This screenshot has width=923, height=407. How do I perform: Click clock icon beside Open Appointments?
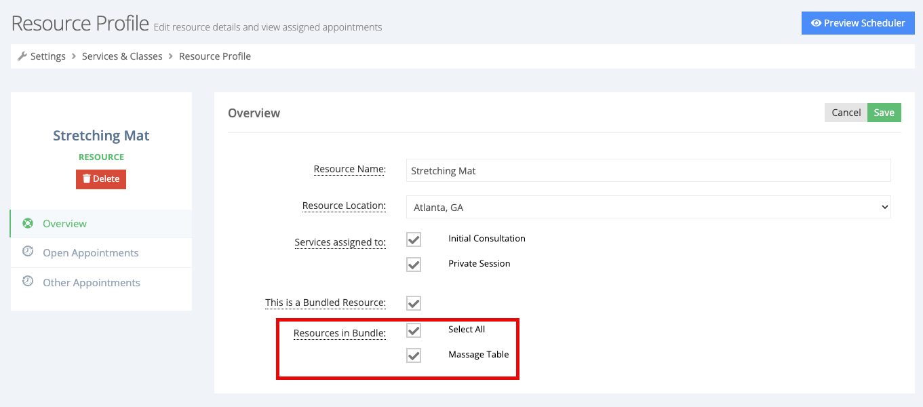click(x=28, y=251)
